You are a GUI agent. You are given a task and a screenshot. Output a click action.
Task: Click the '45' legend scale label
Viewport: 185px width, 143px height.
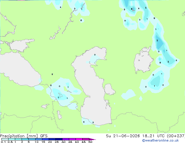pos(83,142)
